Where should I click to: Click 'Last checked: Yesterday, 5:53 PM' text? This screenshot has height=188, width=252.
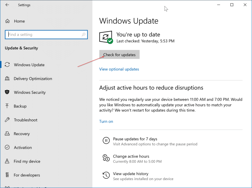coord(145,41)
